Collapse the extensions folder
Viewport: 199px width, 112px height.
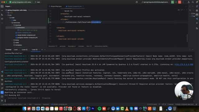[14, 28]
